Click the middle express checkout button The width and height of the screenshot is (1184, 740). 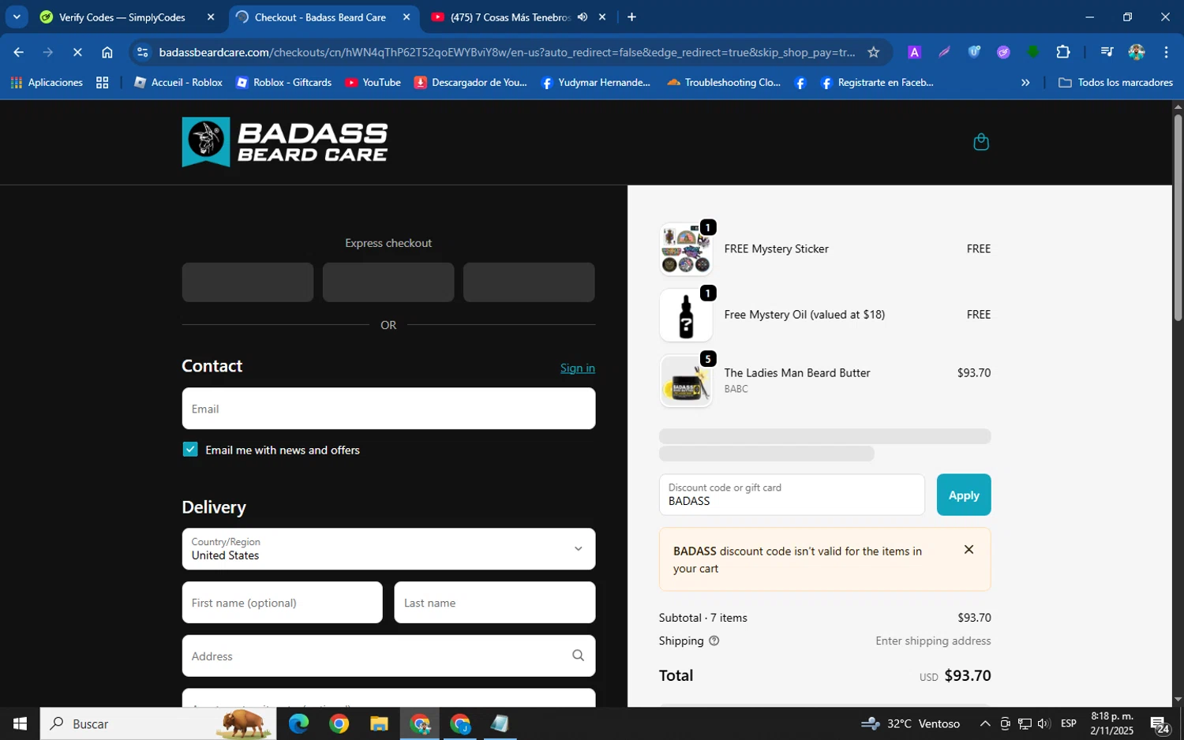click(388, 282)
